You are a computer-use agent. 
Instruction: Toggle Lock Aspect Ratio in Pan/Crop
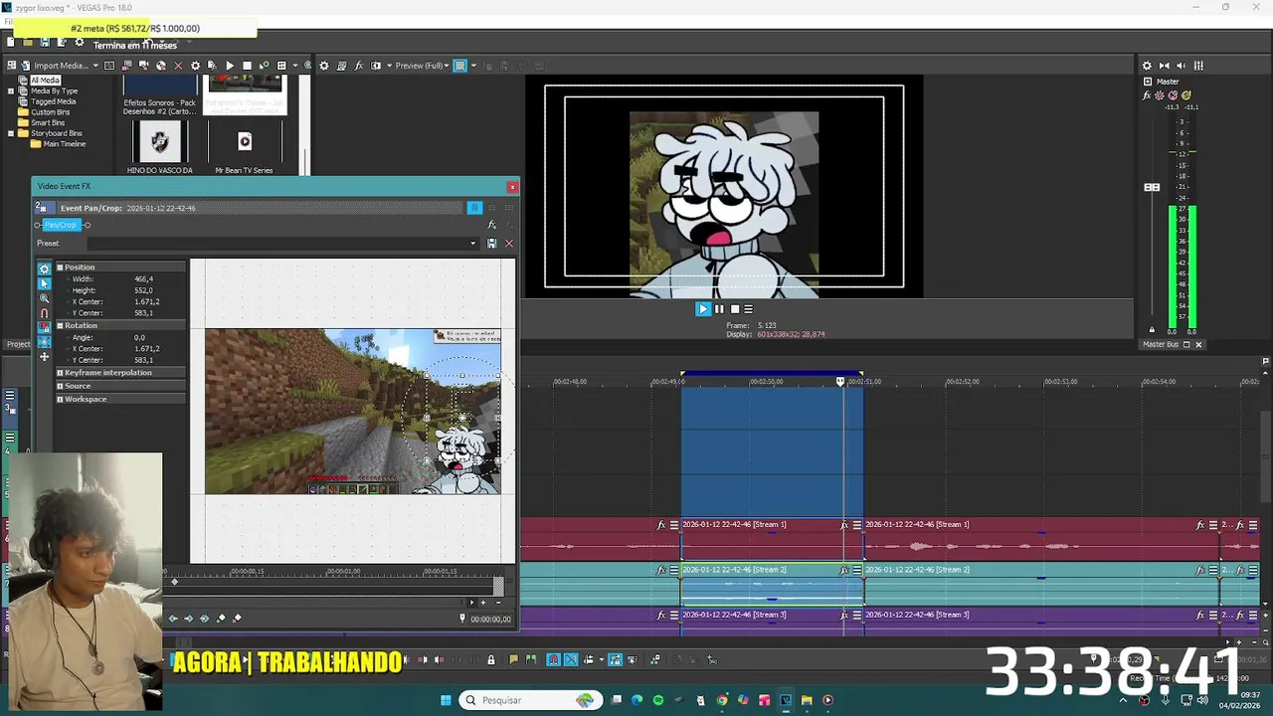pos(44,327)
